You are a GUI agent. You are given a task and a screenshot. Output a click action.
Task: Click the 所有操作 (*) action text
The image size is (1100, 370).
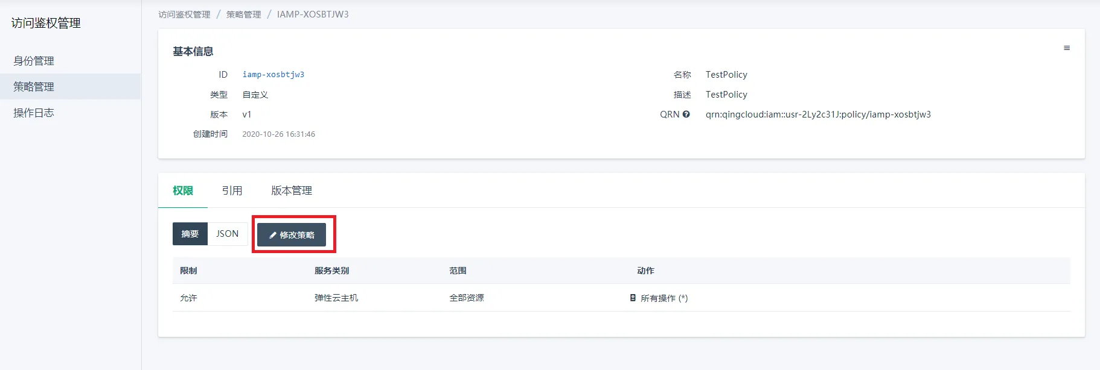664,298
